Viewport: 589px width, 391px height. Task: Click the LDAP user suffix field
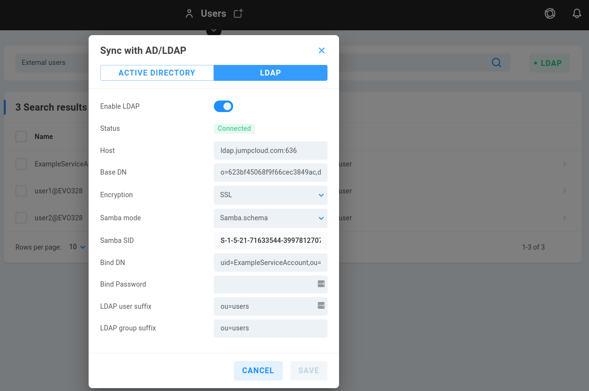click(271, 306)
